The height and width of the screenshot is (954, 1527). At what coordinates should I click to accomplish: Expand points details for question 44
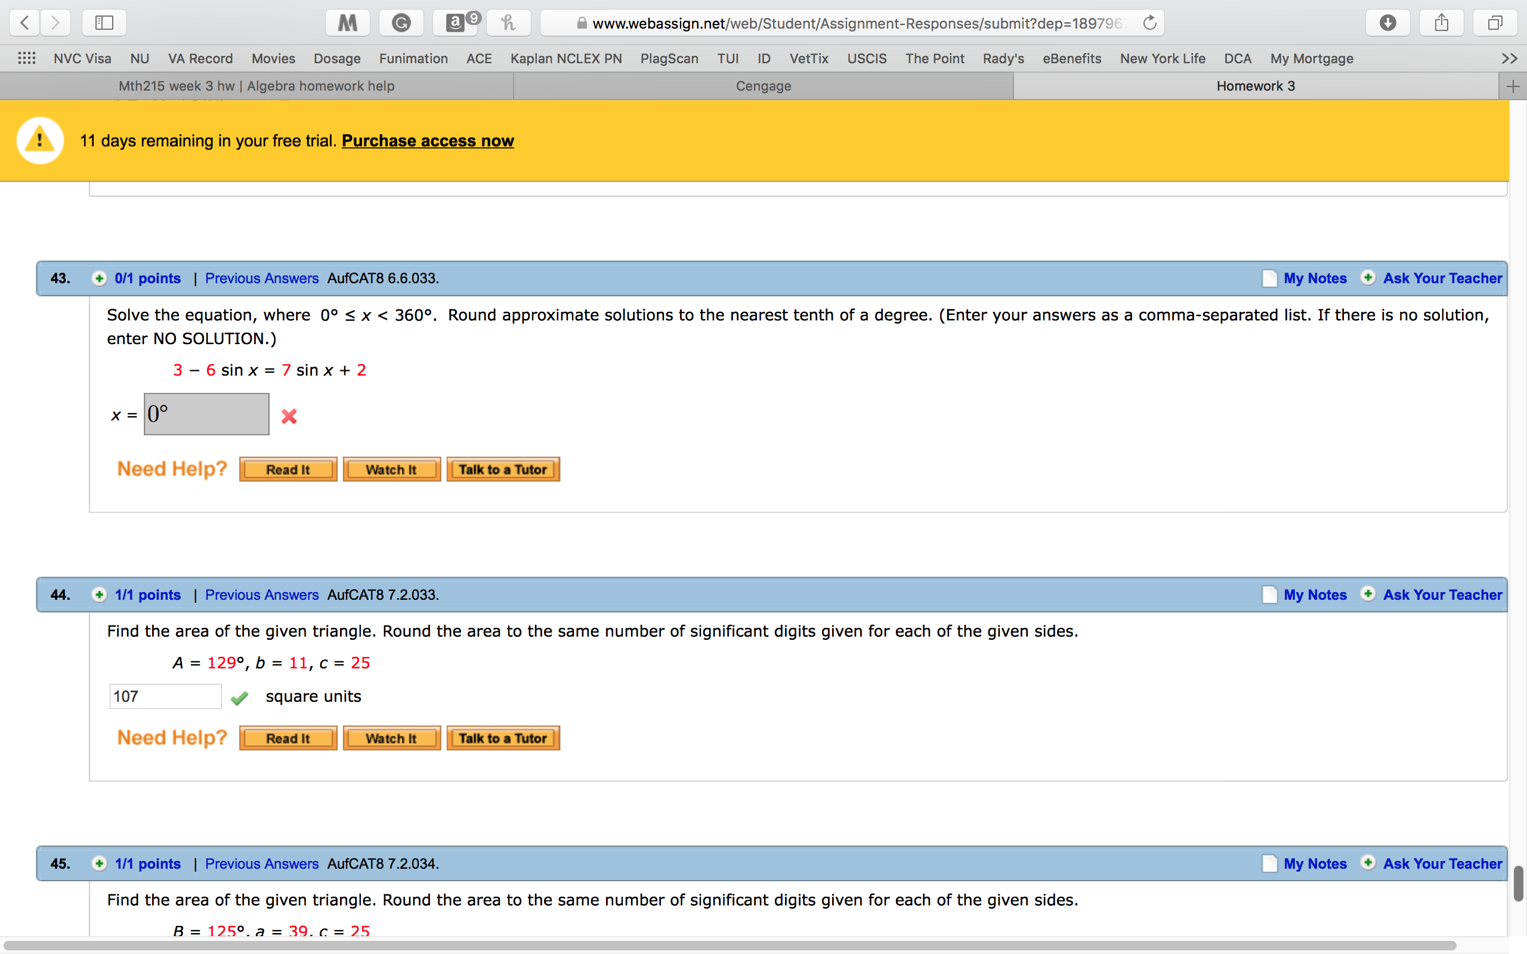click(99, 594)
